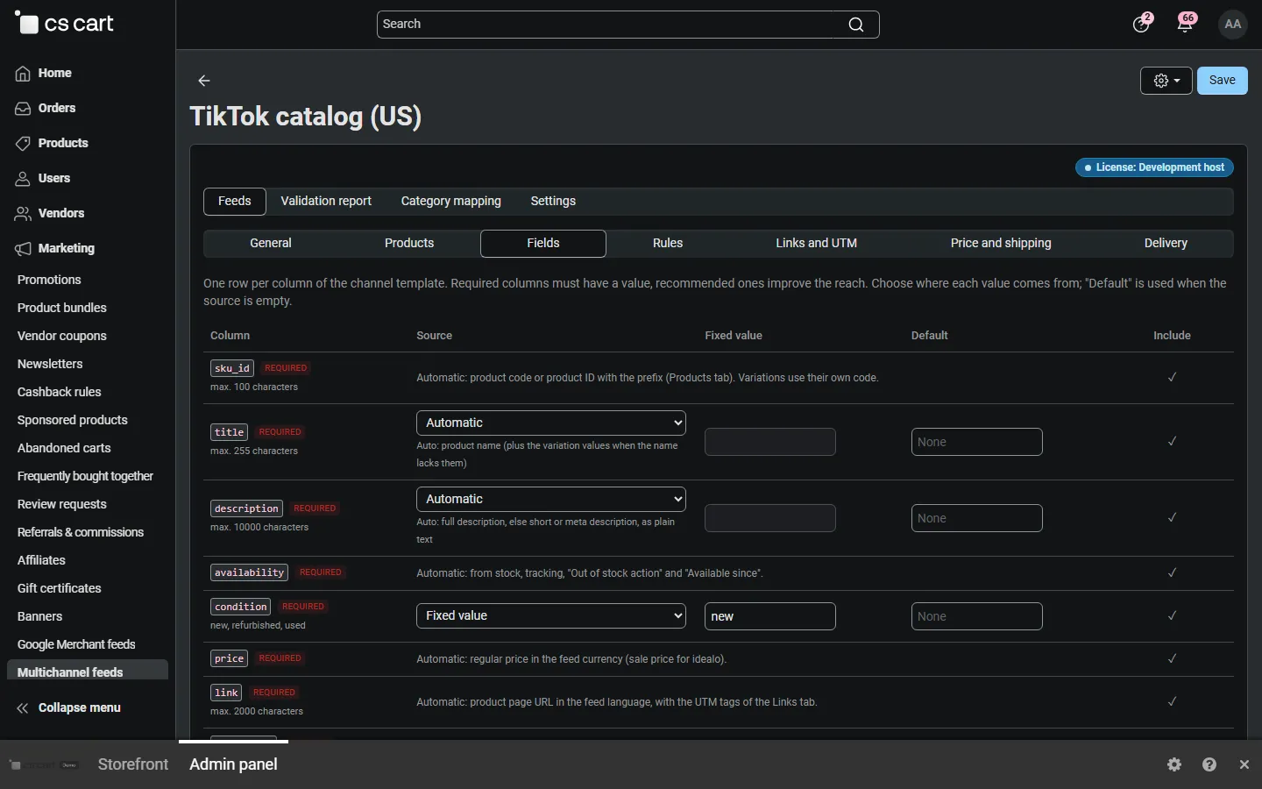Go back using the arrow icon
1262x789 pixels.
click(x=204, y=81)
